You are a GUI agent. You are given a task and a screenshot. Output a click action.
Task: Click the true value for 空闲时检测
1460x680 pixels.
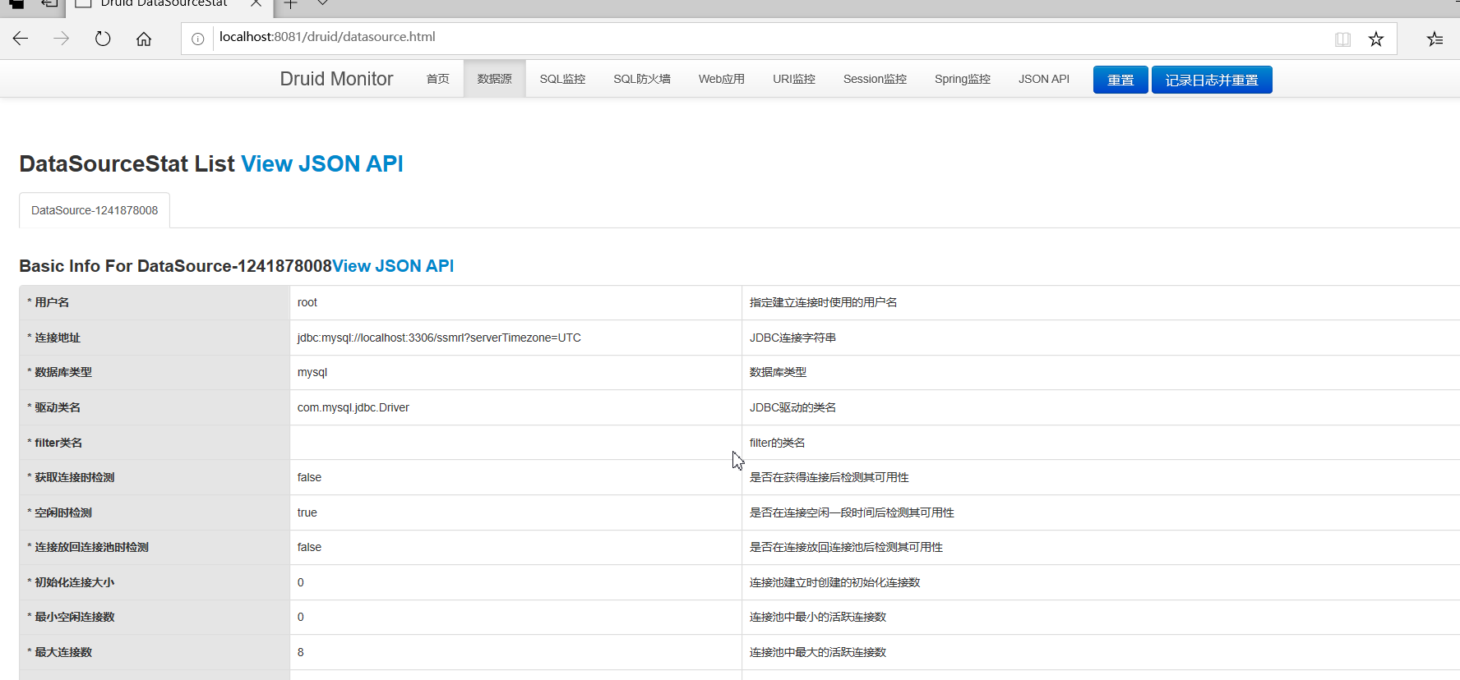(307, 512)
